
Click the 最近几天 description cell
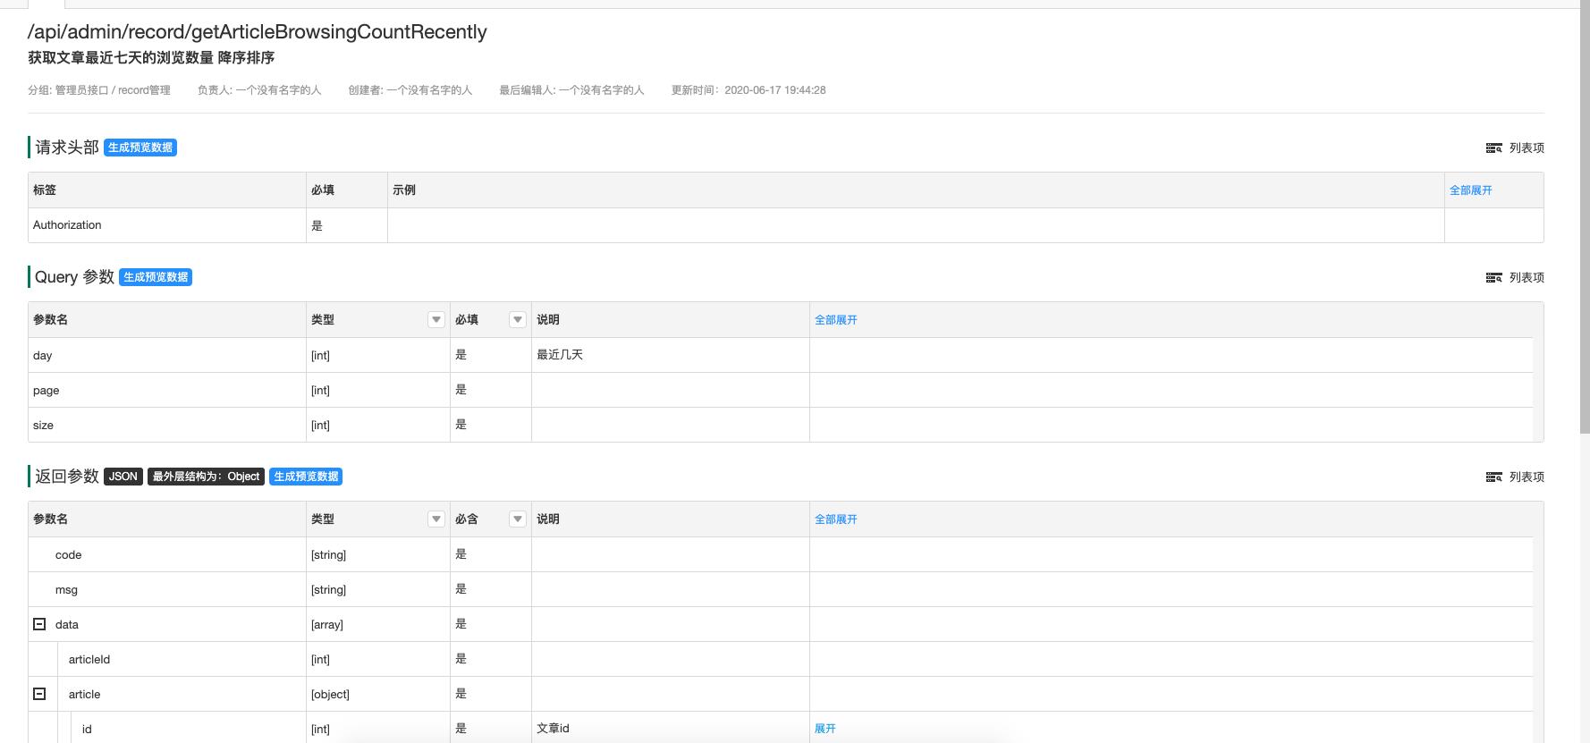tap(671, 355)
